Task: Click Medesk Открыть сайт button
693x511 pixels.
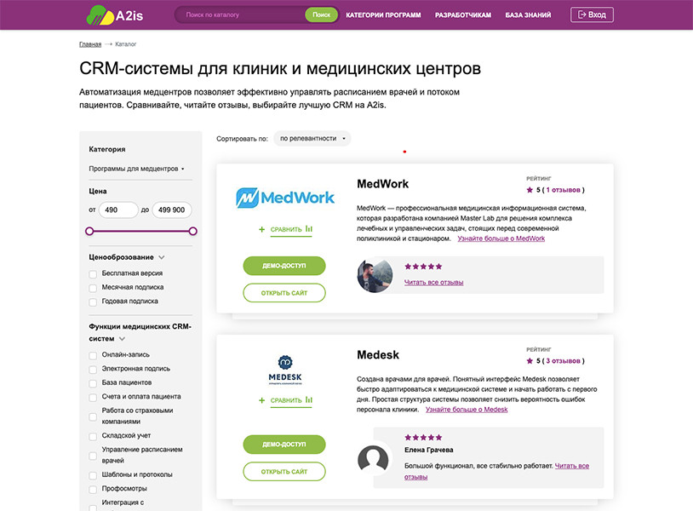Action: point(284,472)
